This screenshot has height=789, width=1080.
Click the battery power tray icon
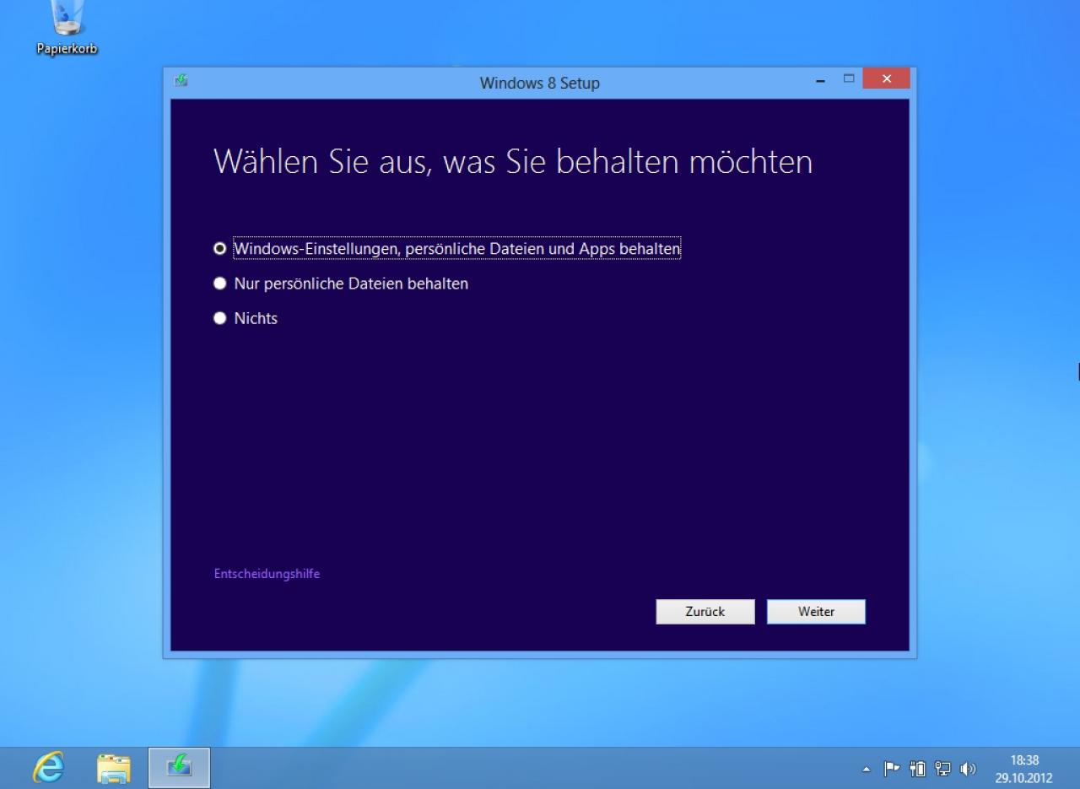point(917,769)
